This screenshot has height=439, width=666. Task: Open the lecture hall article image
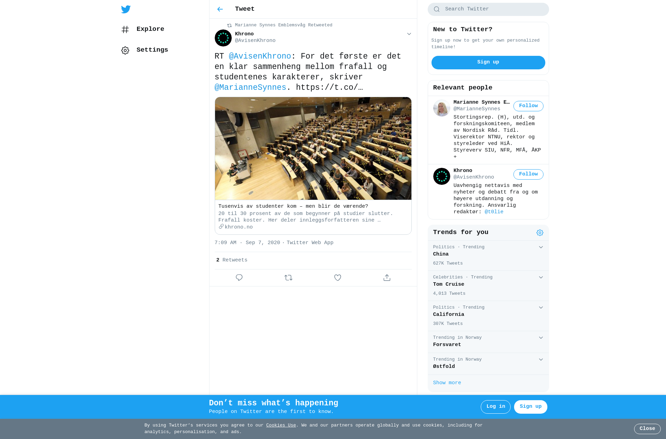click(313, 148)
